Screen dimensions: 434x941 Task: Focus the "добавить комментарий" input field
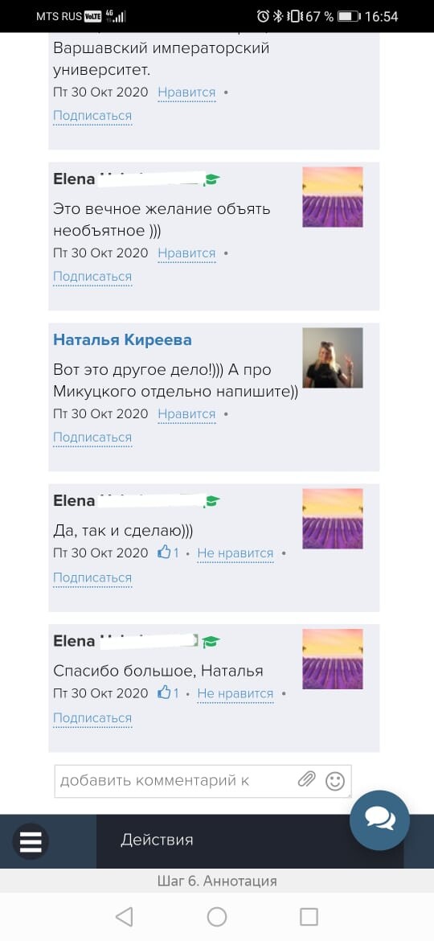pyautogui.click(x=203, y=781)
